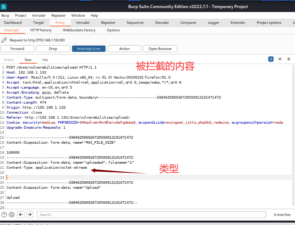Drop the intercepted request

click(53, 49)
